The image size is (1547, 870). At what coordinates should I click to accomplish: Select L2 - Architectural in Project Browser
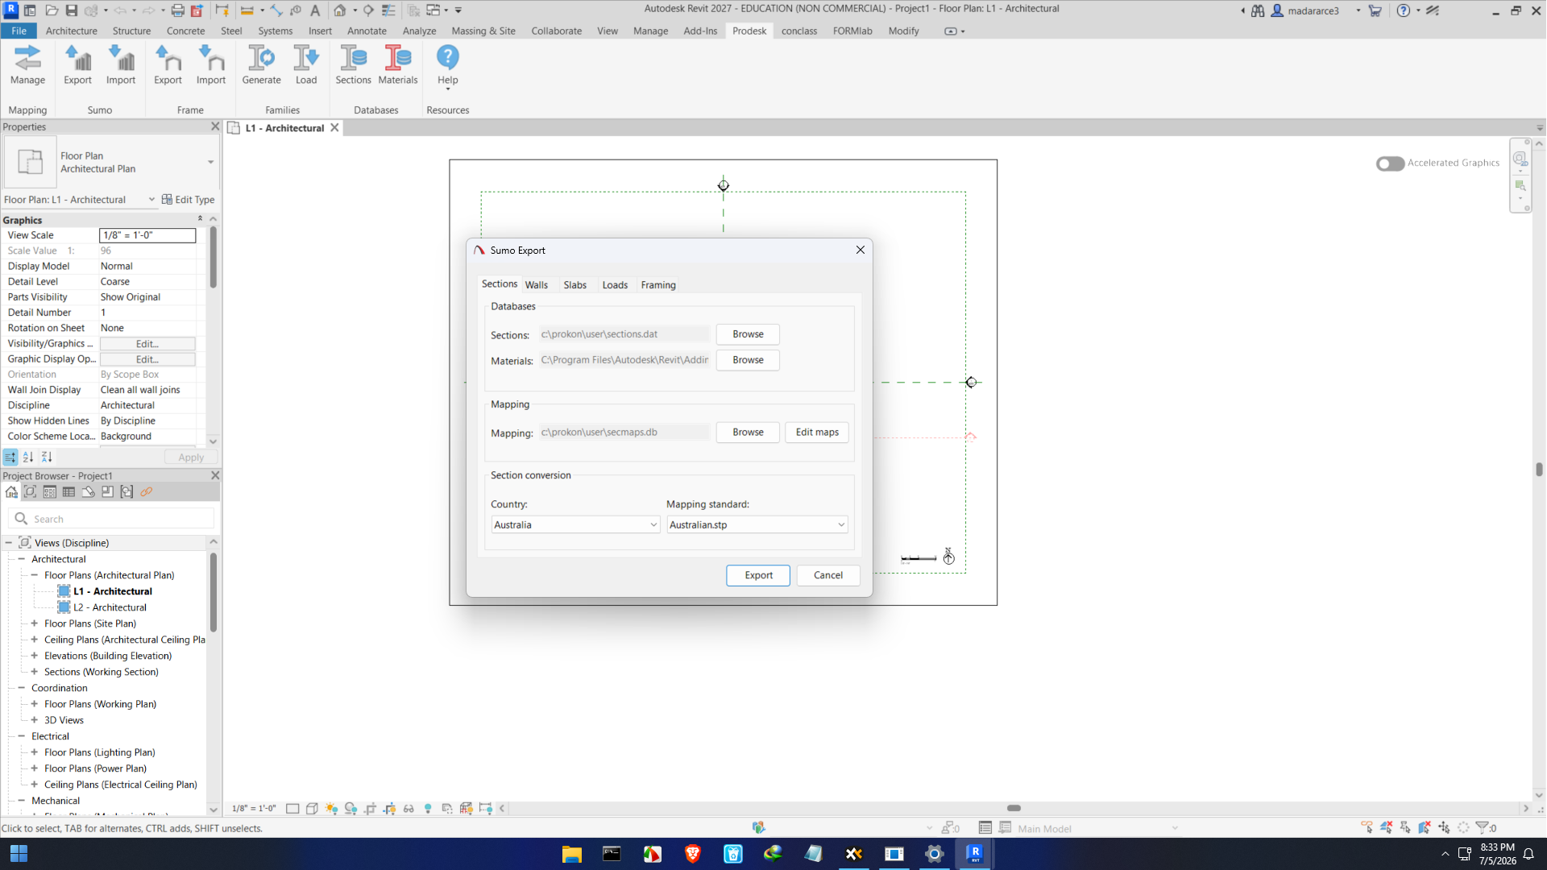coord(110,607)
